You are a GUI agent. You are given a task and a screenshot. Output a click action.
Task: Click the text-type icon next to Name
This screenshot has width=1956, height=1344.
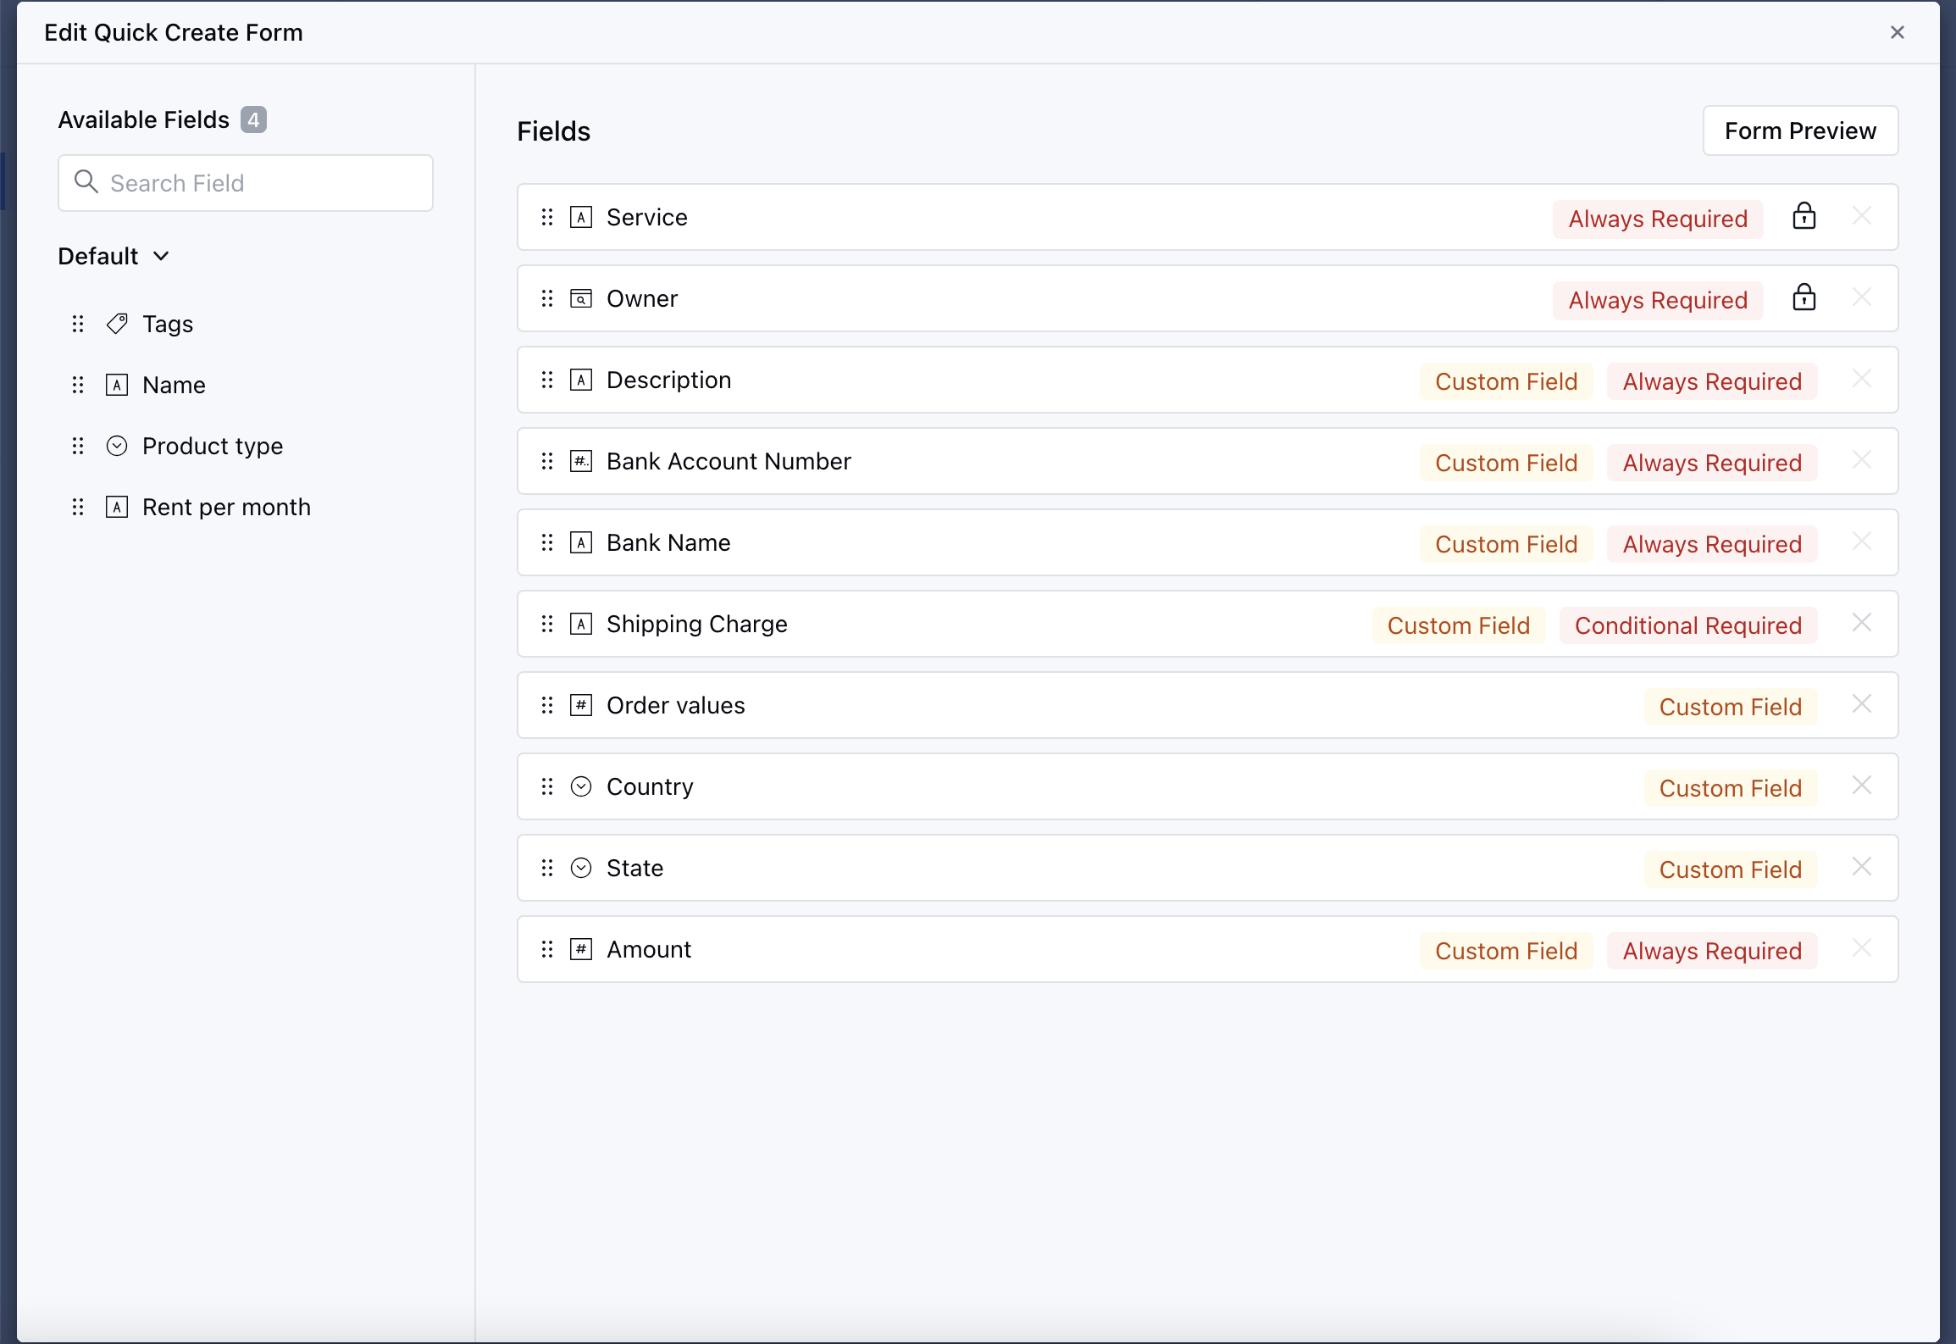117,385
